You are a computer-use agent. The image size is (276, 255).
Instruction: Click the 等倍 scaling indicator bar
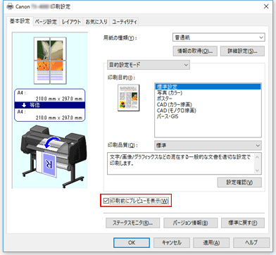coord(50,105)
